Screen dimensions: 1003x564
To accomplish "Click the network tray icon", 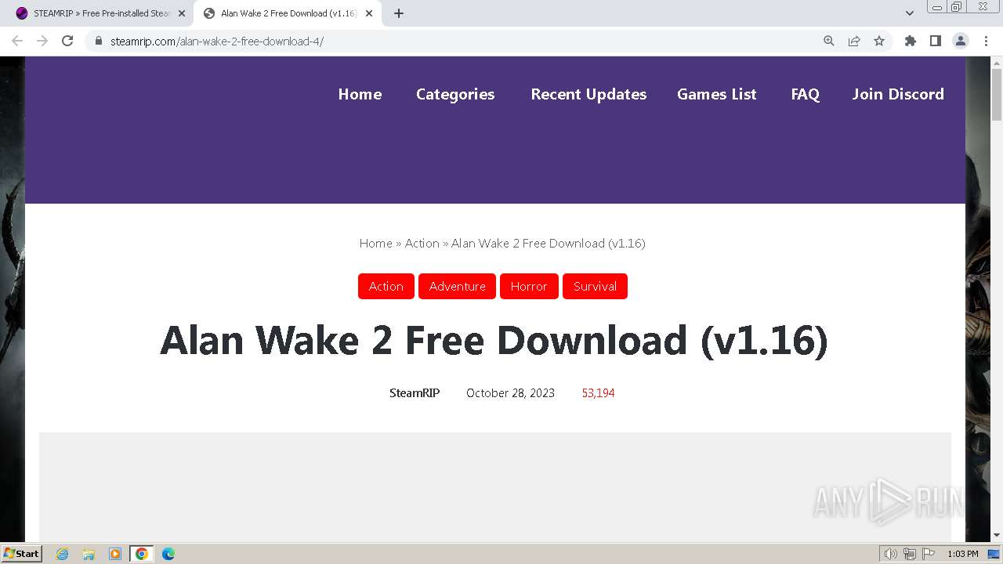I will 910,554.
